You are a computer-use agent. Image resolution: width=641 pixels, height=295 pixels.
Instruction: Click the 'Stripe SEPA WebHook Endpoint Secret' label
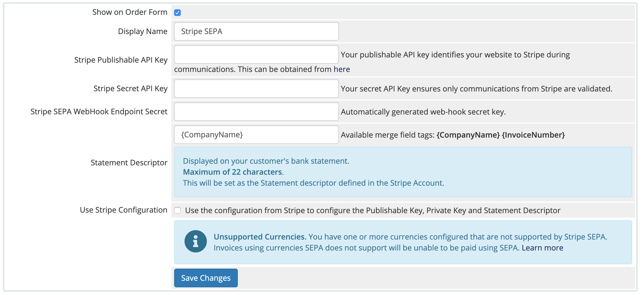pyautogui.click(x=99, y=112)
